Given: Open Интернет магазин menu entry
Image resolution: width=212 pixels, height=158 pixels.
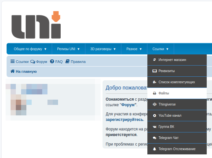Looking at the screenshot, I should point(177,60).
